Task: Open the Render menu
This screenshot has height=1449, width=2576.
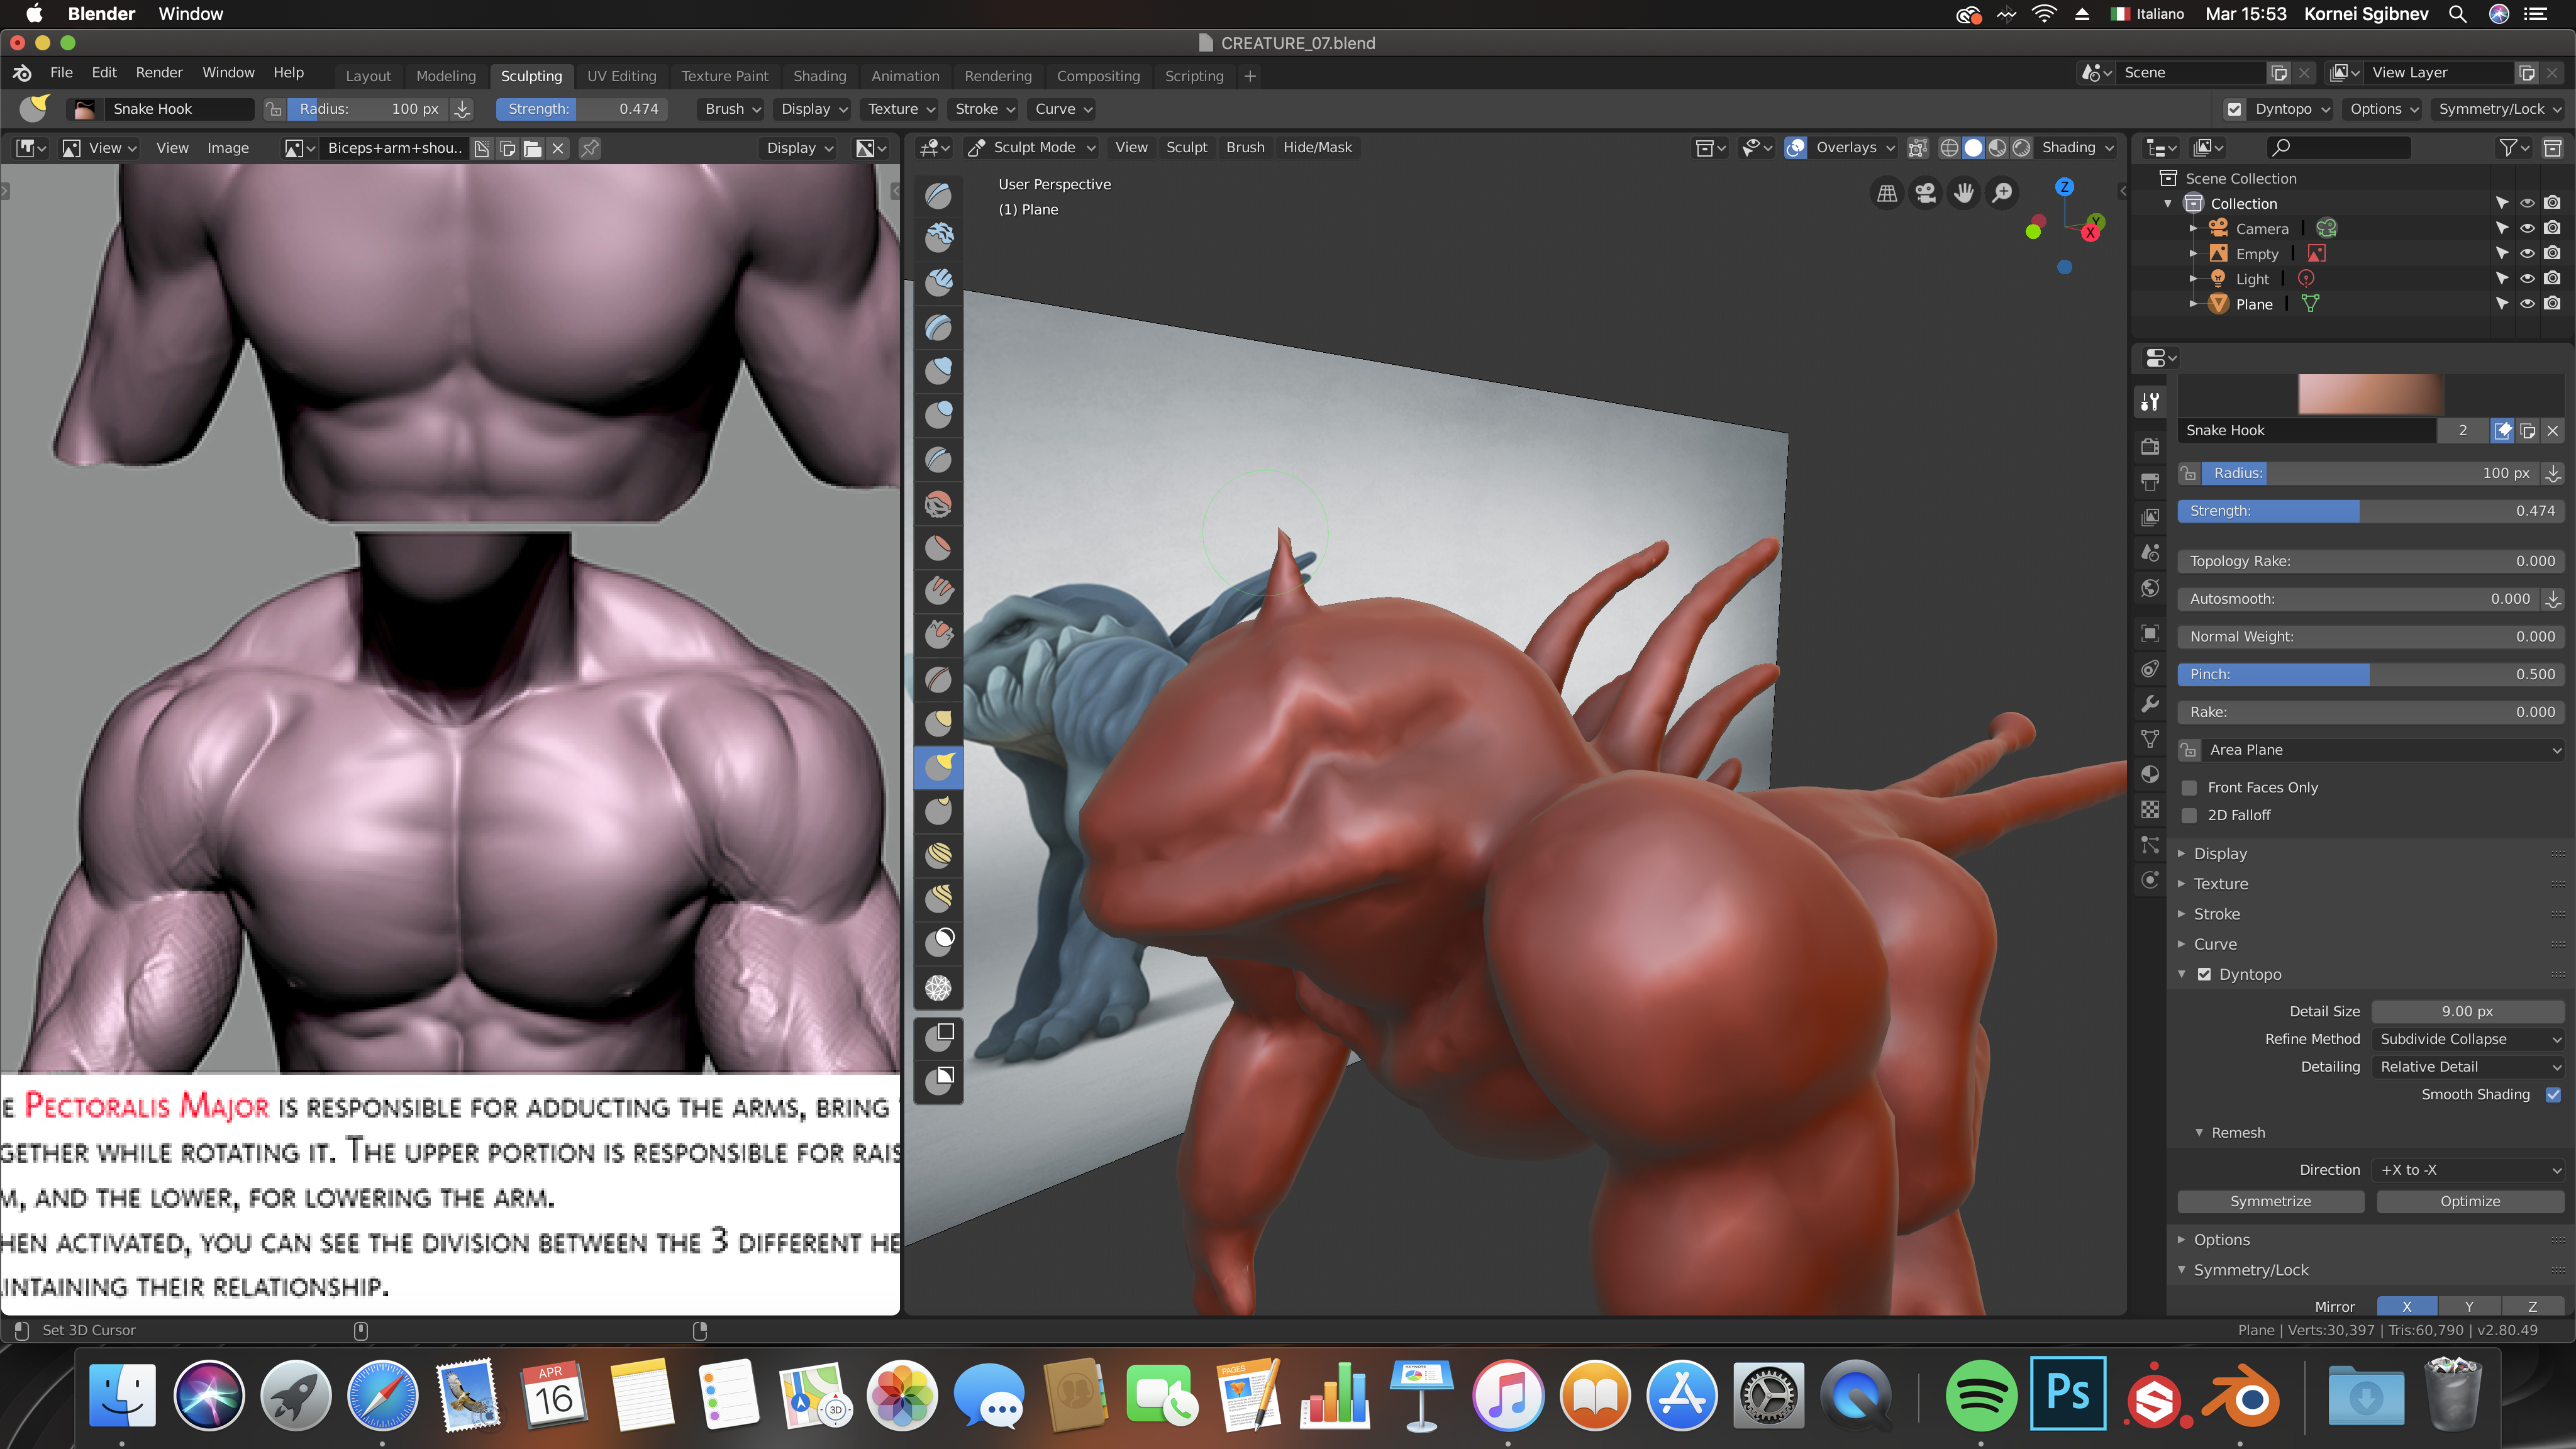Action: pyautogui.click(x=159, y=73)
